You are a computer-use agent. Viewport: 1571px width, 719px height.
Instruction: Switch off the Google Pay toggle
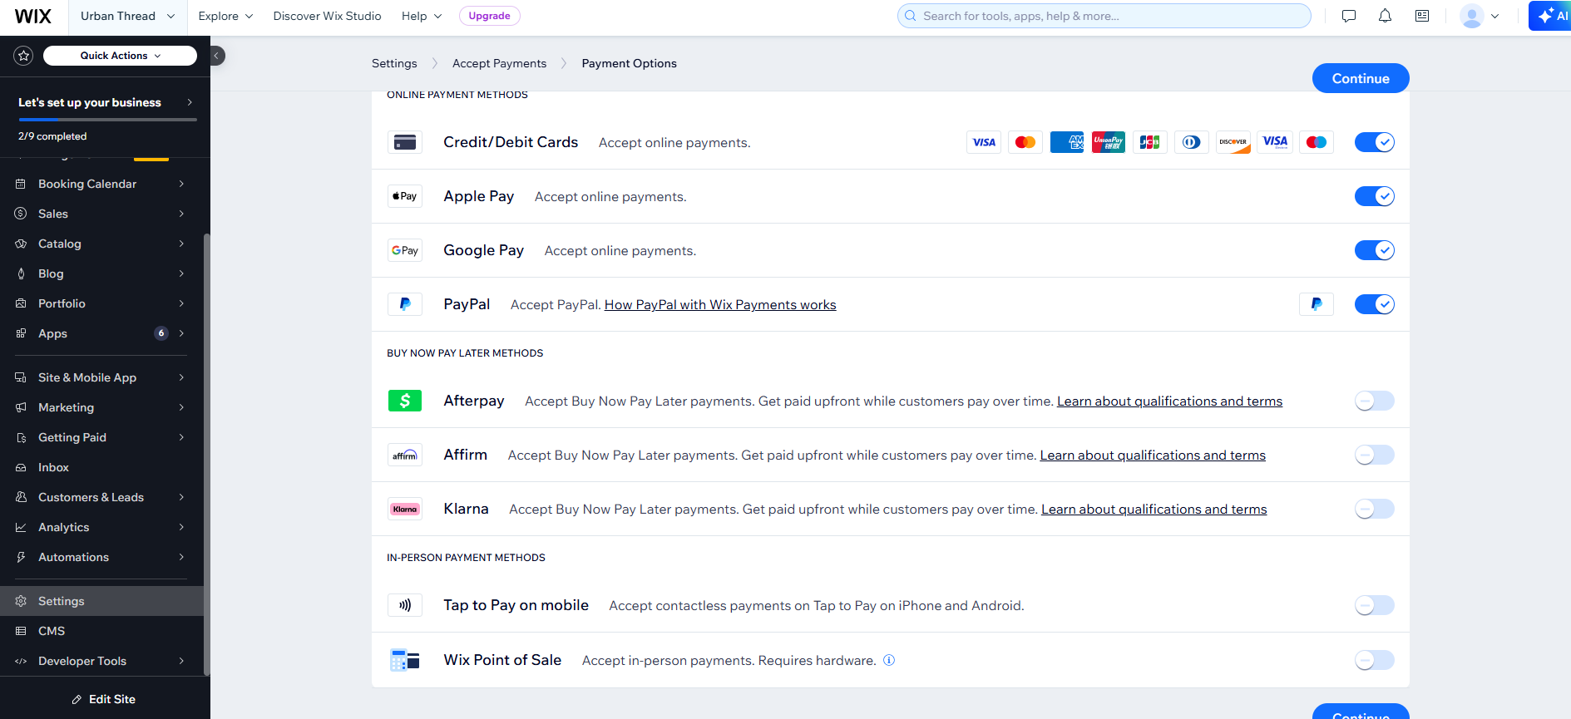tap(1375, 250)
